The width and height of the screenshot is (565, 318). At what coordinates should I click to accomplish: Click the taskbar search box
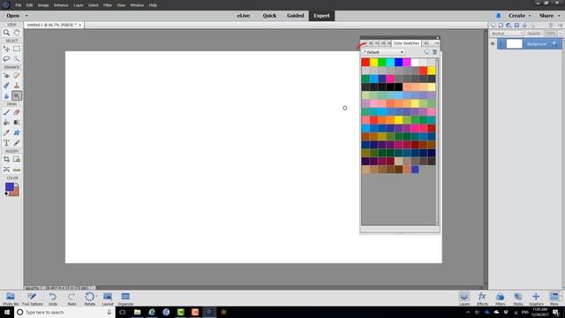(64, 312)
